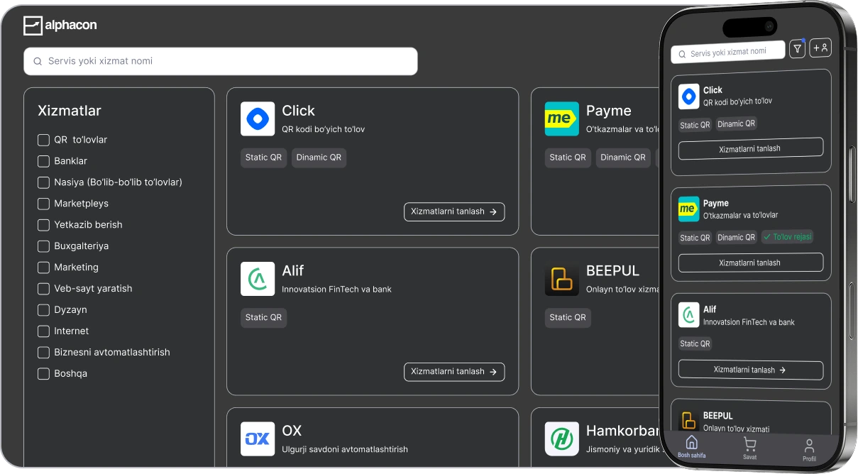Click Xizmatlarni tanlash in the desktop Click card

(x=454, y=211)
